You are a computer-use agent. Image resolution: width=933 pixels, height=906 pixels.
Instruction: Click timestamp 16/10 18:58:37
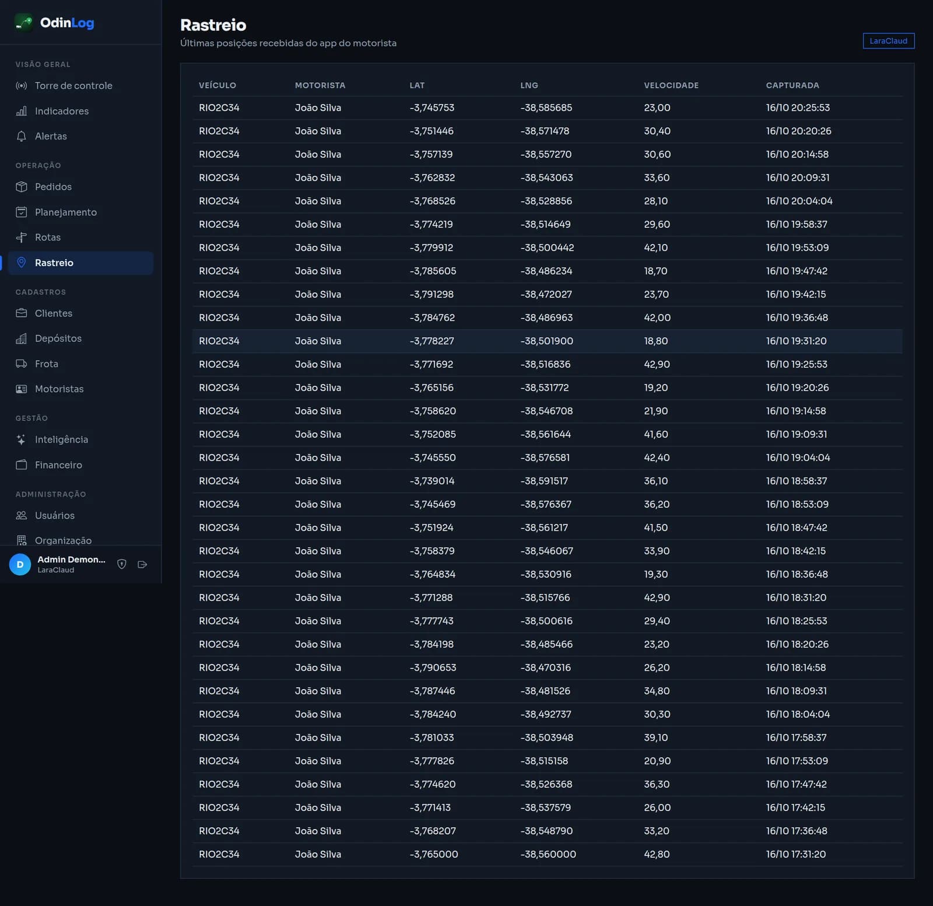coord(797,481)
